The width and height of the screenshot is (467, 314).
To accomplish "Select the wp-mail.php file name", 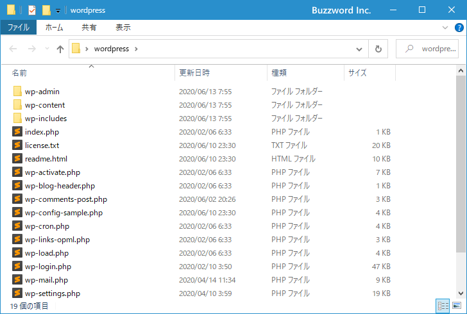I will (x=46, y=280).
